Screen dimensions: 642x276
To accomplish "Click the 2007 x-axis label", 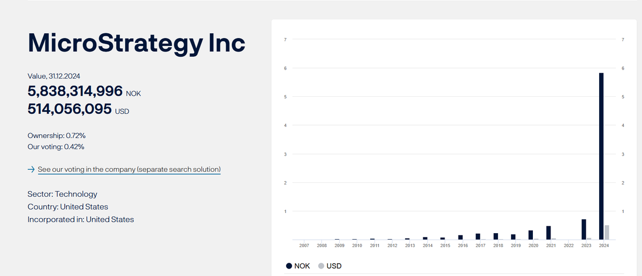I will (304, 246).
